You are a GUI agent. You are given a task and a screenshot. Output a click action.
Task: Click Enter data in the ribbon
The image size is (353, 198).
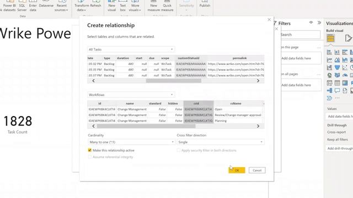pyautogui.click(x=33, y=7)
